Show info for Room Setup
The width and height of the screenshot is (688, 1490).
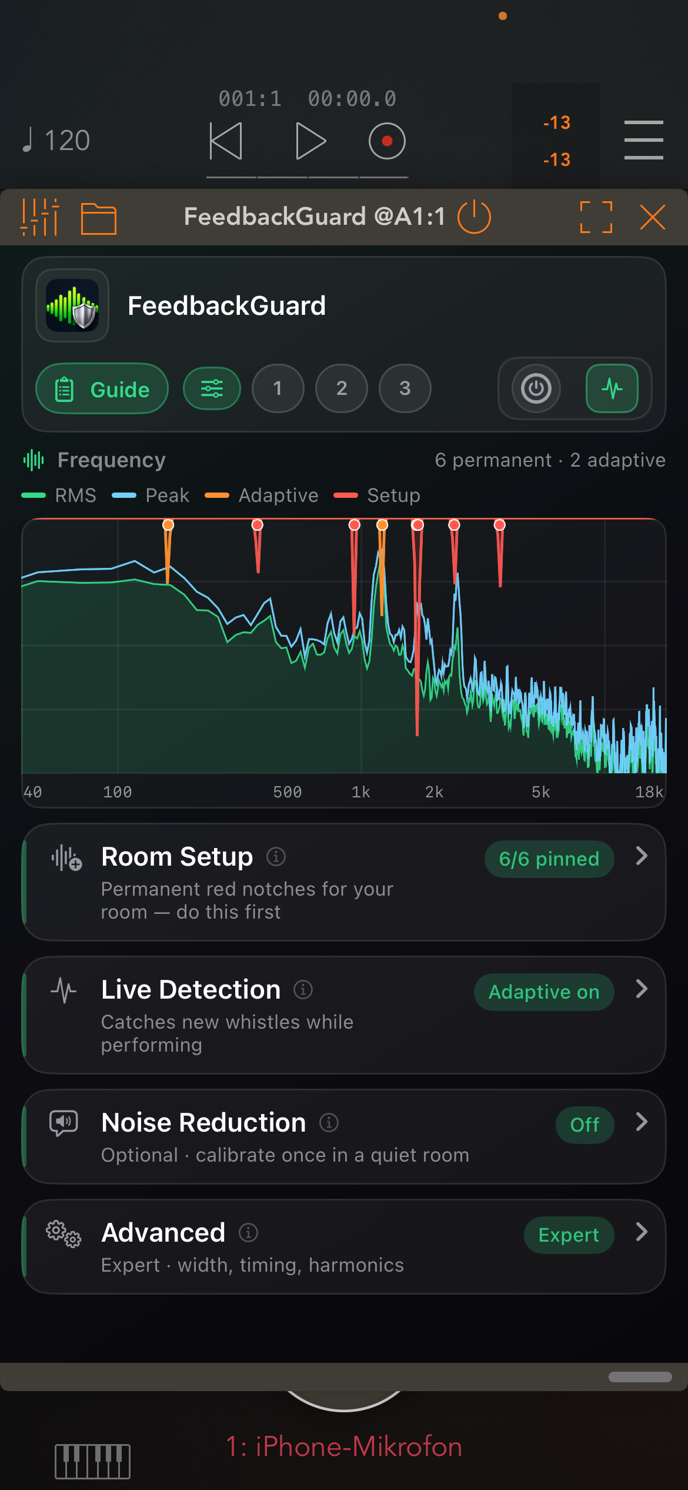[x=276, y=857]
